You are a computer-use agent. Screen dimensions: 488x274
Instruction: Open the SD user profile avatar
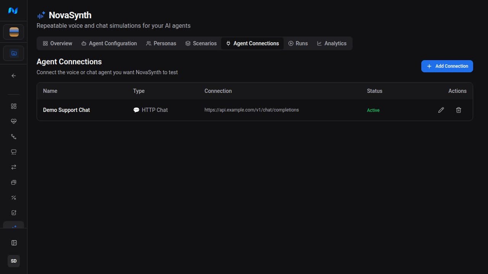tap(14, 261)
